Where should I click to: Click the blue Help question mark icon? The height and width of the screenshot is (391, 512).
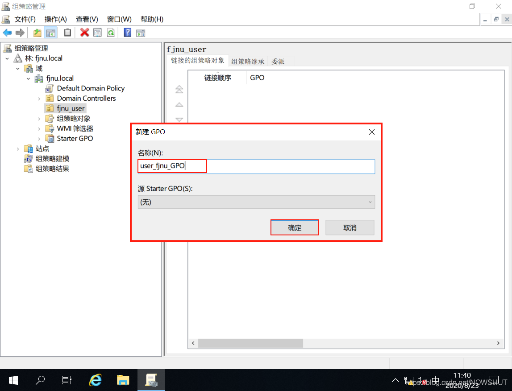tap(127, 33)
